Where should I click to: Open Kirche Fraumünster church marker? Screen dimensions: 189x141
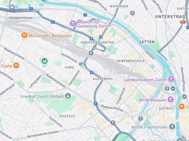click(x=172, y=127)
